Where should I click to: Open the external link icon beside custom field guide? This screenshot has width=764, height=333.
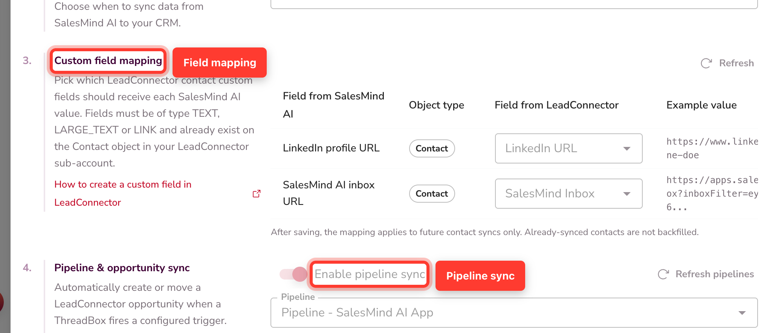[x=257, y=194]
